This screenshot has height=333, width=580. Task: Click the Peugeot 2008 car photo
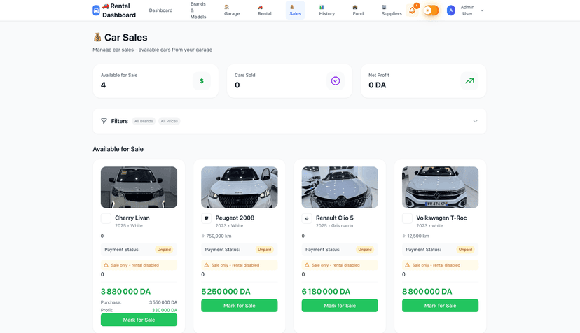(x=240, y=187)
